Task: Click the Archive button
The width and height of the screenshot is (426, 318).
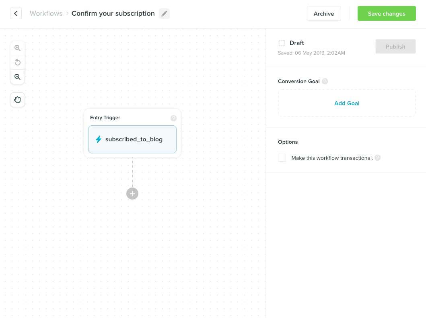Action: pos(324,13)
